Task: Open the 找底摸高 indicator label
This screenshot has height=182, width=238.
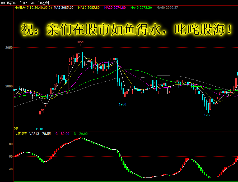Action: 21,134
